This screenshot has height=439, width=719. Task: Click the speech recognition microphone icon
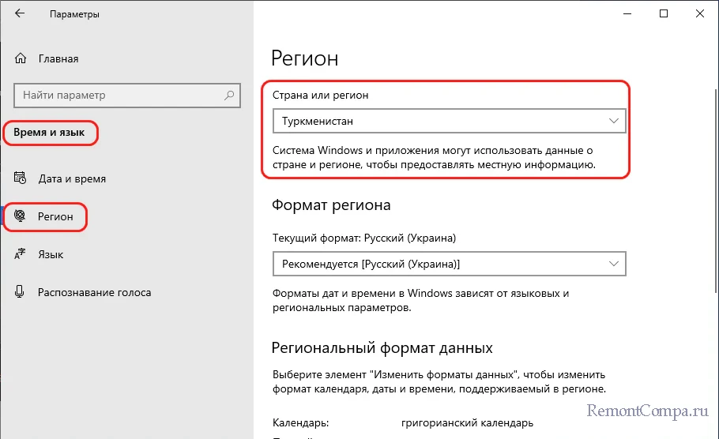pyautogui.click(x=21, y=292)
